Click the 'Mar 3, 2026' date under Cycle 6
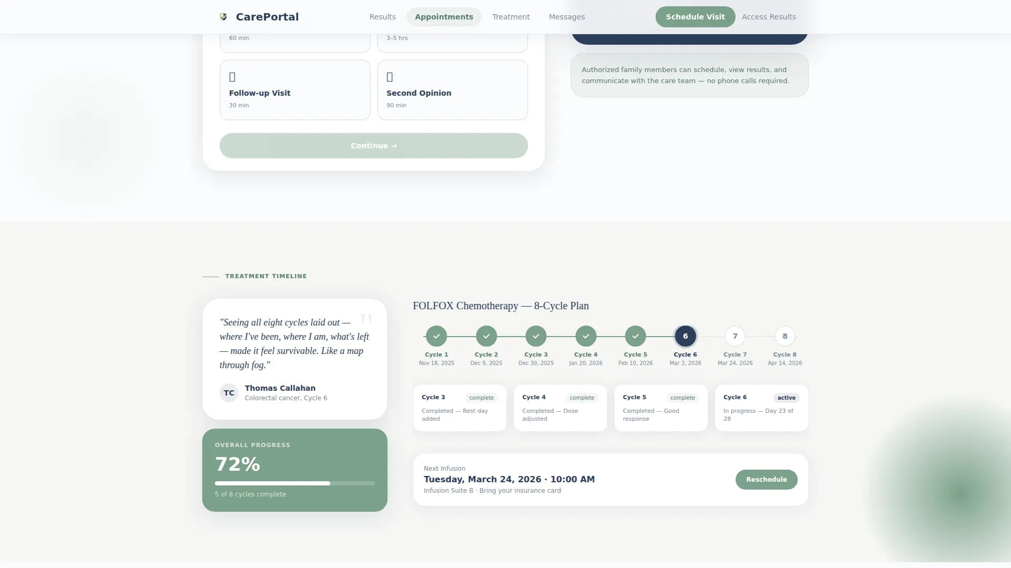This screenshot has width=1011, height=568. (x=686, y=363)
